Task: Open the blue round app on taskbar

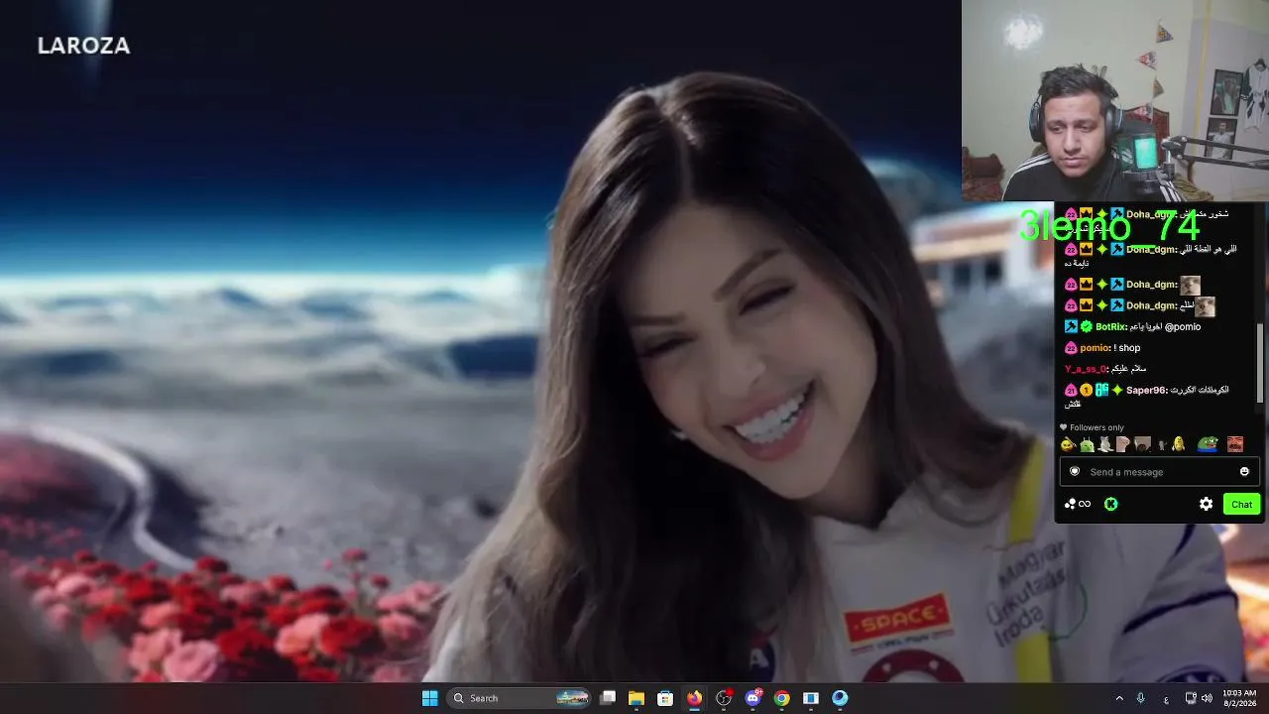Action: click(840, 698)
